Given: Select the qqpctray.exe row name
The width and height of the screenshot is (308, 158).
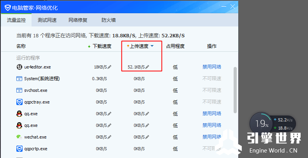Looking at the screenshot, I should [37, 102].
